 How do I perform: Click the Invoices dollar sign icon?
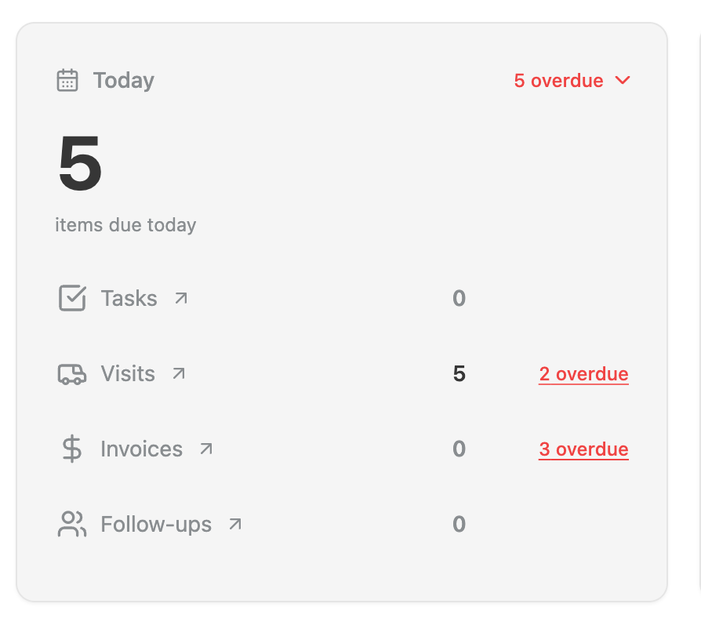(x=72, y=449)
